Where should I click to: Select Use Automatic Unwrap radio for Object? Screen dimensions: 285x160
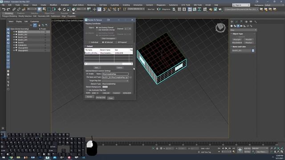click(x=97, y=30)
